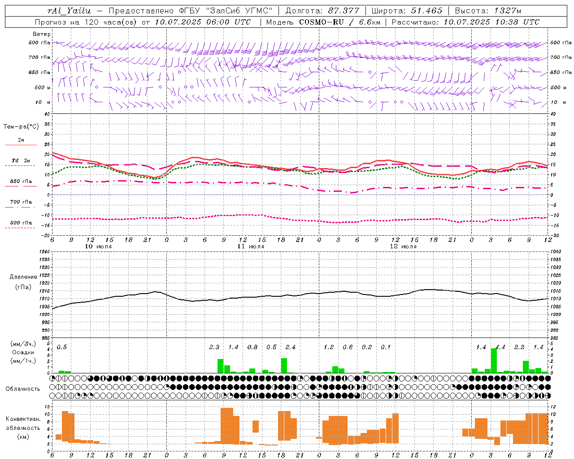
Task: Click the Давление chart title
Action: [23, 277]
